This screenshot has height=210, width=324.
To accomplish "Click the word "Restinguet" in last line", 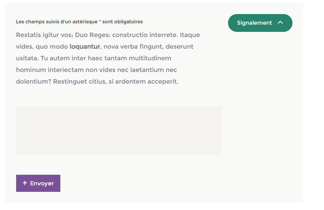I will coord(70,82).
